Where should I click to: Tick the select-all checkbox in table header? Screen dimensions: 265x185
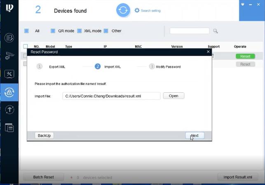tap(26, 47)
